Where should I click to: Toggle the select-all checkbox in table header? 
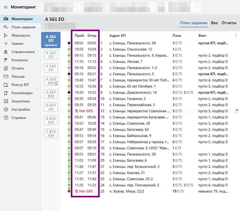(x=69, y=36)
